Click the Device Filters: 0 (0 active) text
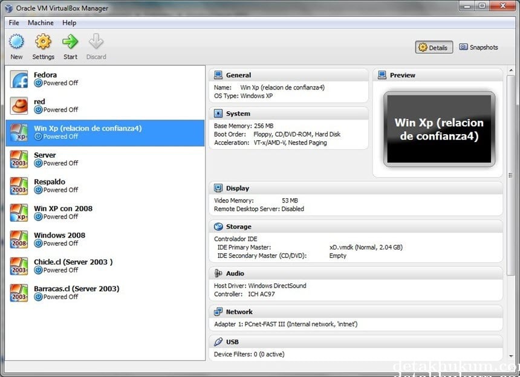The width and height of the screenshot is (520, 377). click(249, 354)
